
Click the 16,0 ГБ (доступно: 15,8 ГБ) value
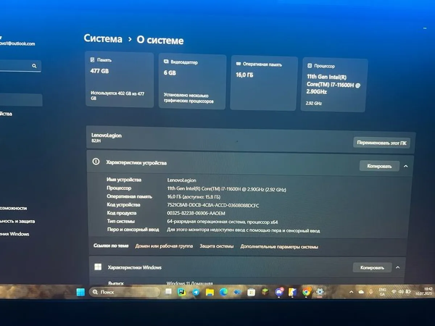(194, 197)
